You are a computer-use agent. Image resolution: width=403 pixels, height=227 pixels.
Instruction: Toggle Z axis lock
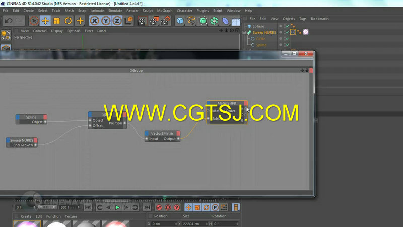pos(117,21)
